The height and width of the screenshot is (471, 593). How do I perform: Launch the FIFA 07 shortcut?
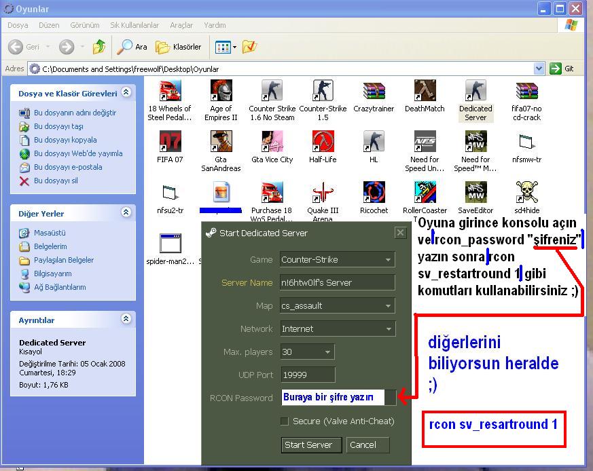click(x=170, y=147)
